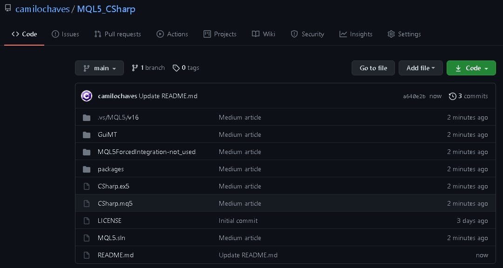Screen dimensions: 503x268
Task: View the 3 commits history
Action: pos(469,96)
